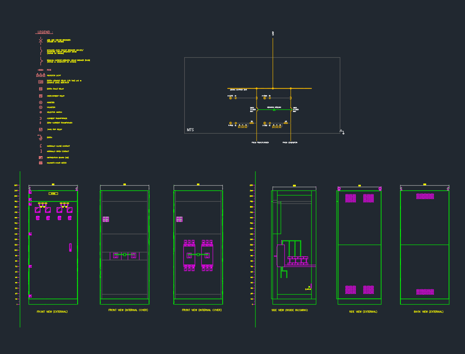Select the fuse symbol in the legend
The height and width of the screenshot is (354, 465).
pos(40,70)
